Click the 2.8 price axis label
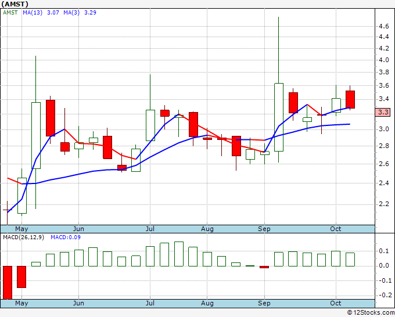The height and width of the screenshot is (317, 395). [383, 146]
